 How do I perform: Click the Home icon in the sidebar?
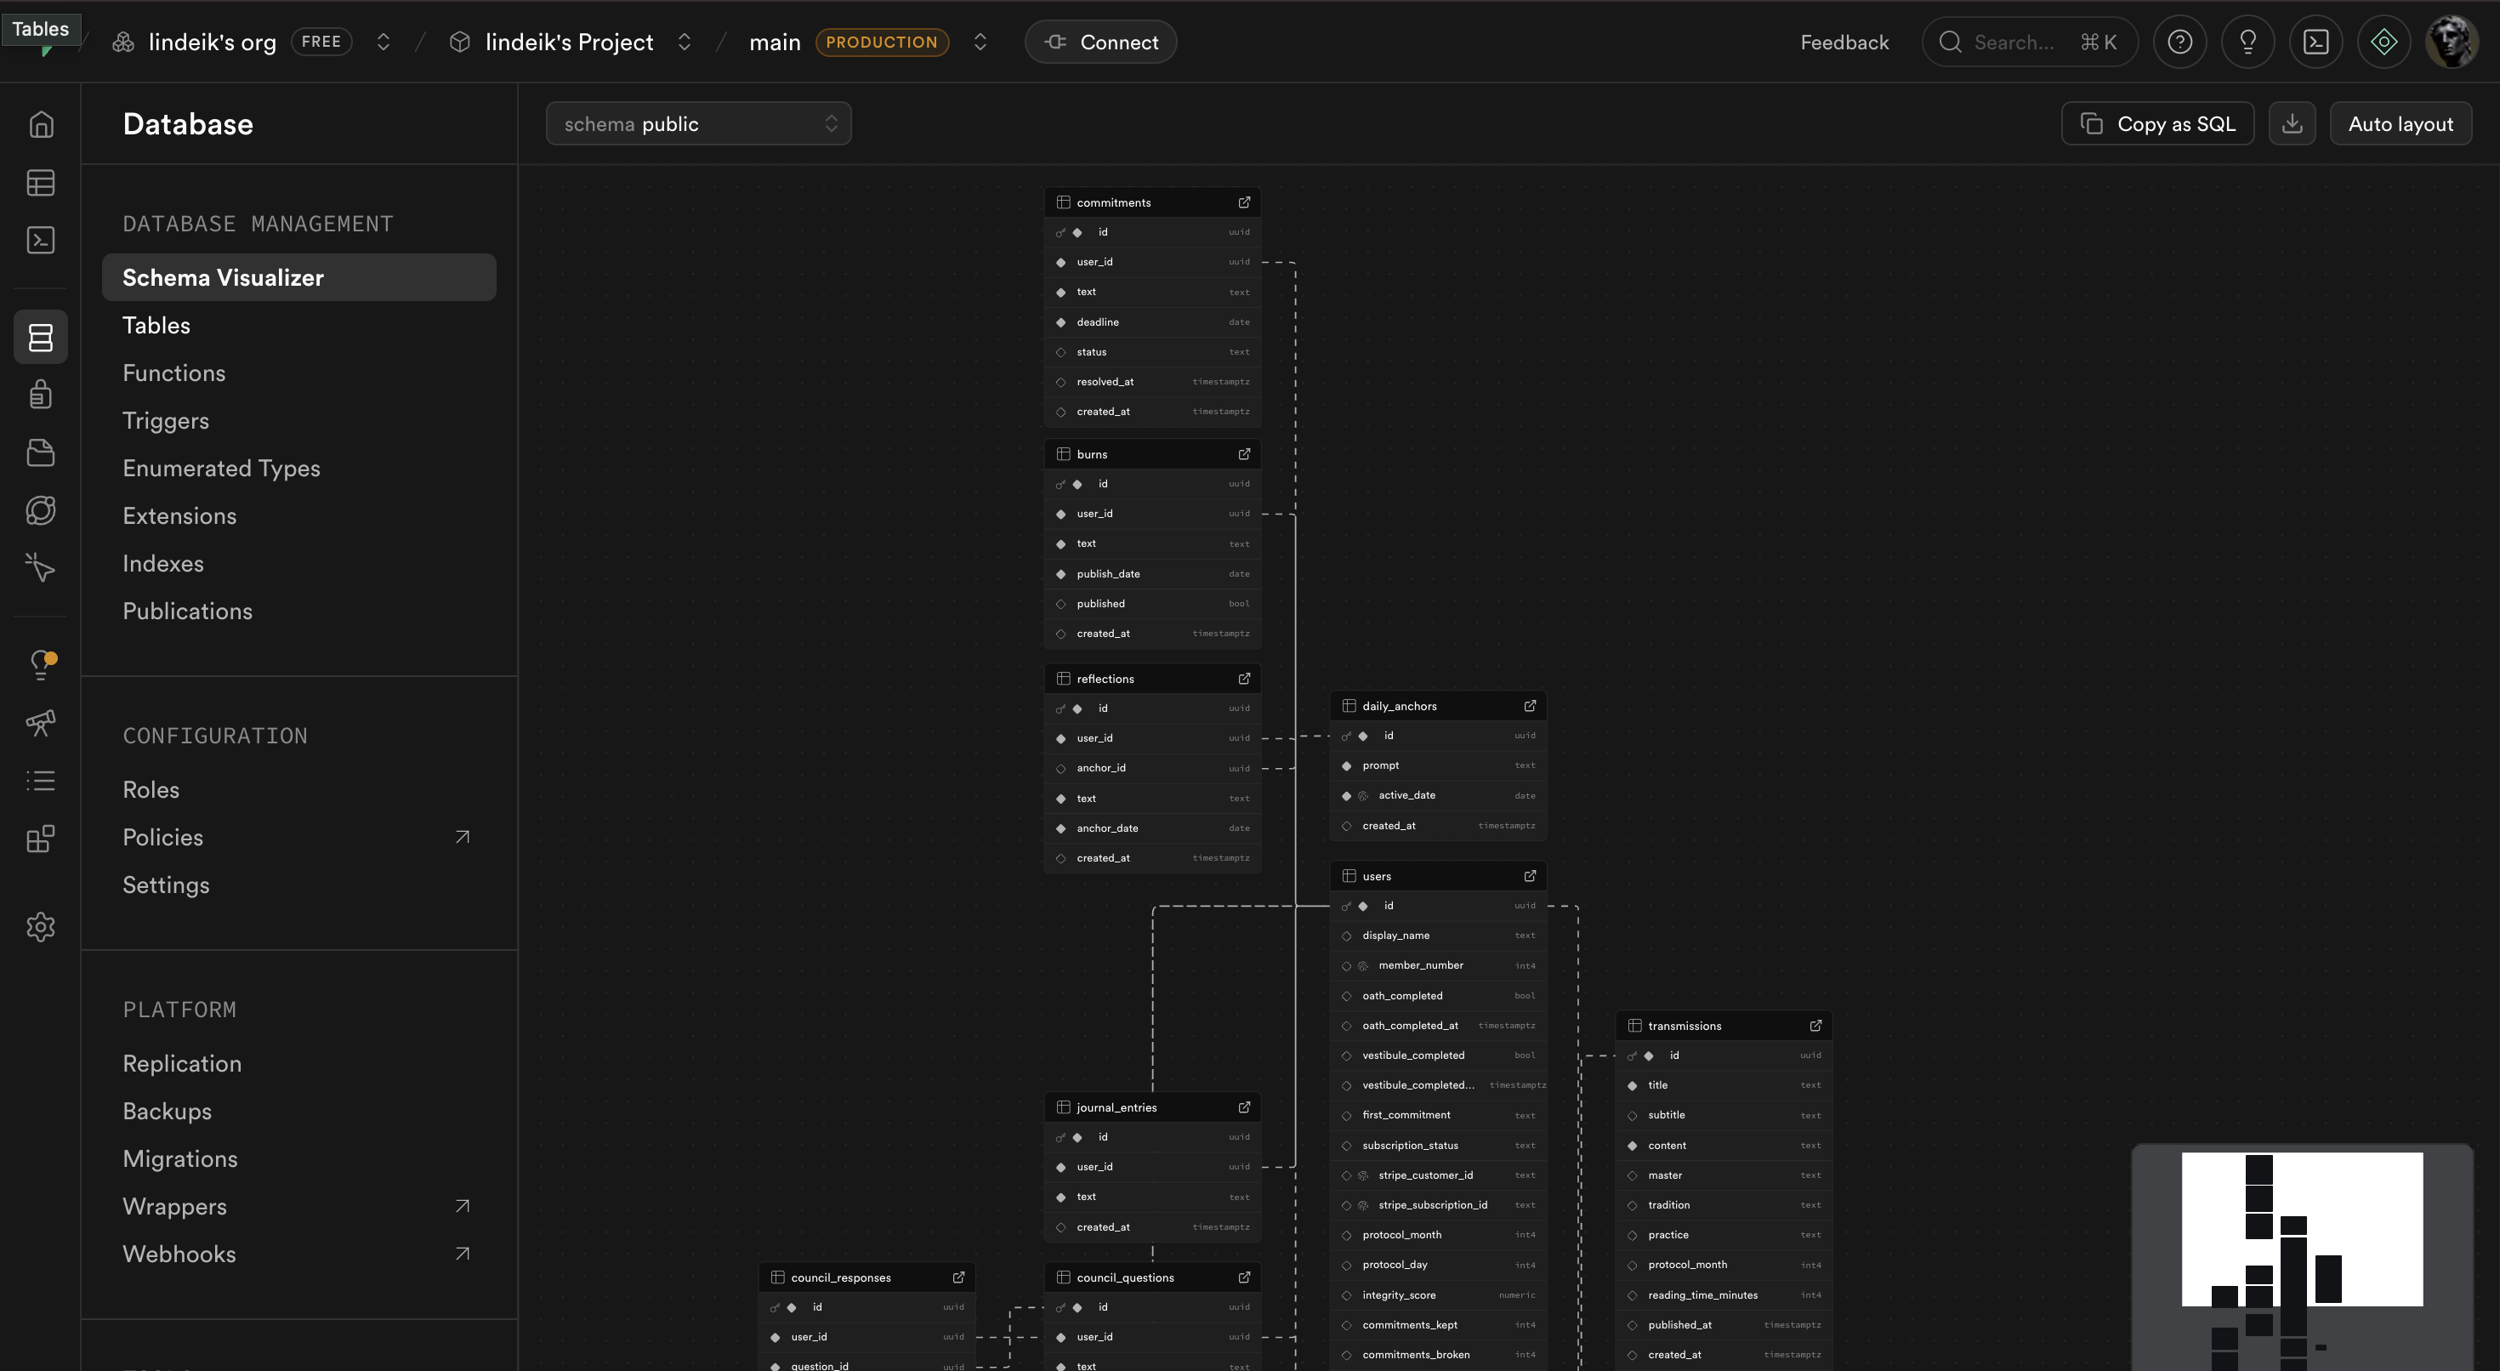coord(41,123)
